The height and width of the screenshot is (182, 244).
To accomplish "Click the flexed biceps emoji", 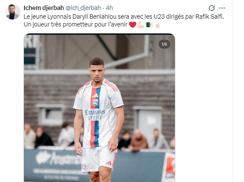I will [x=141, y=25].
